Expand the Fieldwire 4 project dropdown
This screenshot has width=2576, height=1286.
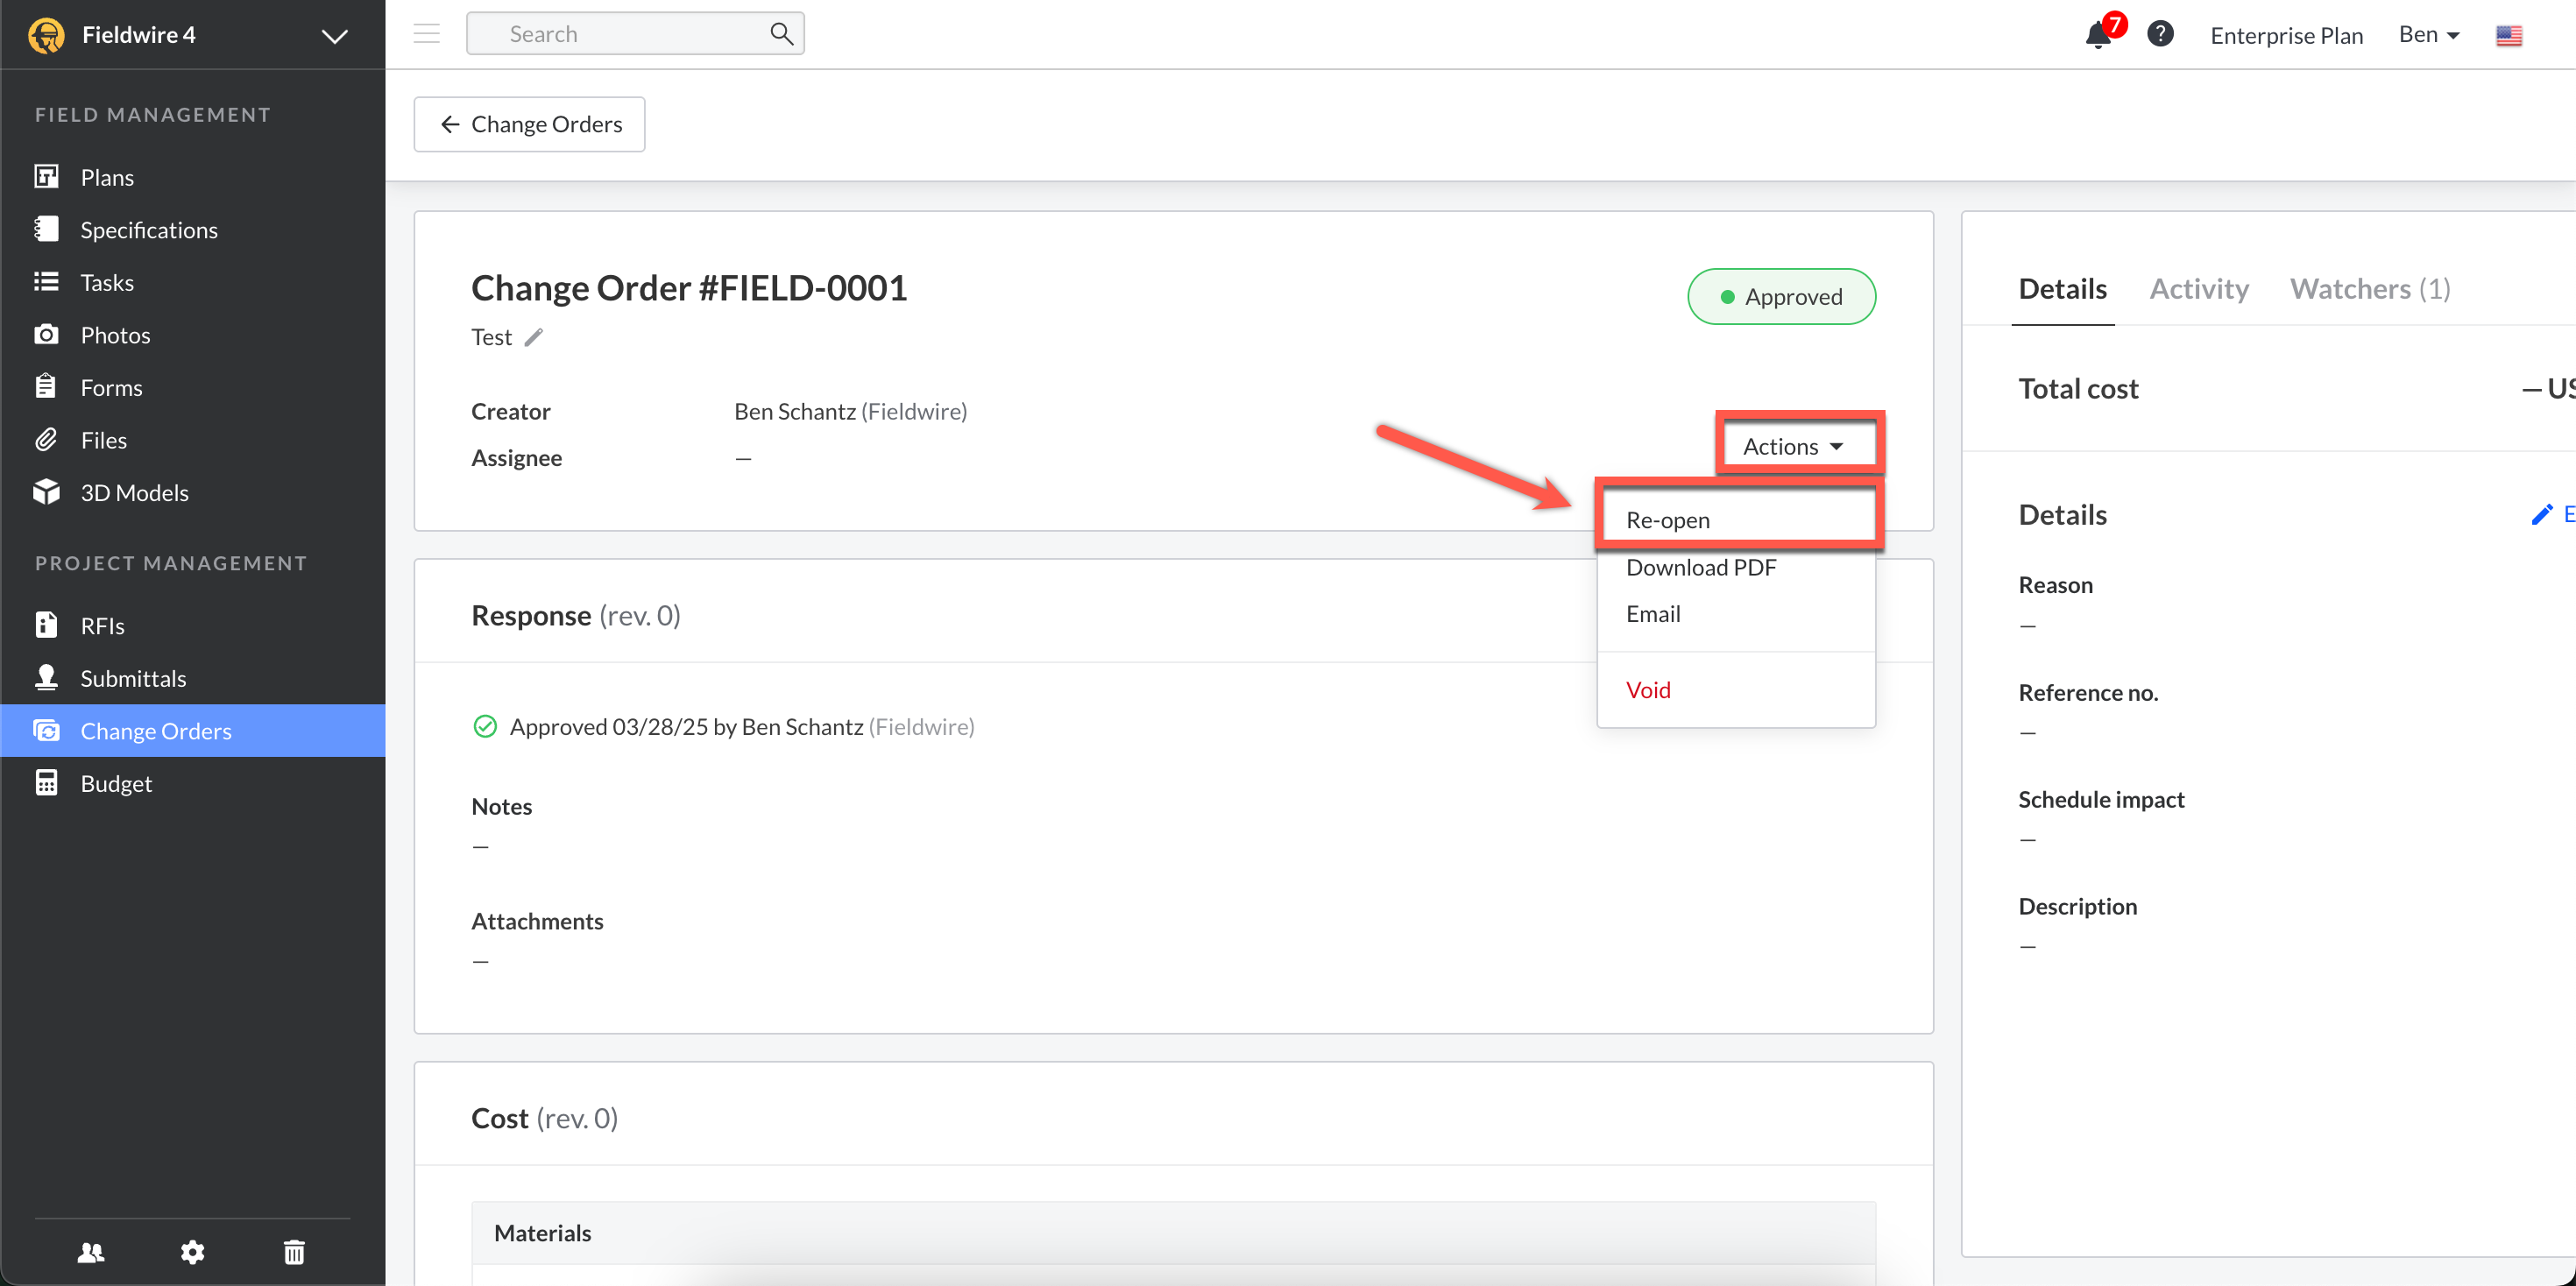(x=334, y=36)
